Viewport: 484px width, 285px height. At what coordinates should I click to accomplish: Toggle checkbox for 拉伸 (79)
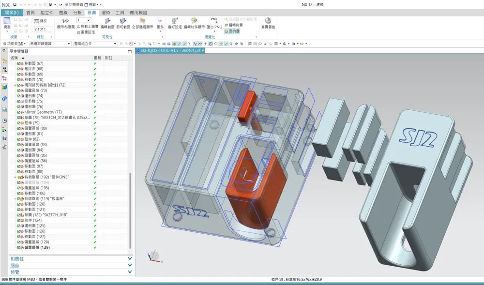pyautogui.click(x=19, y=123)
